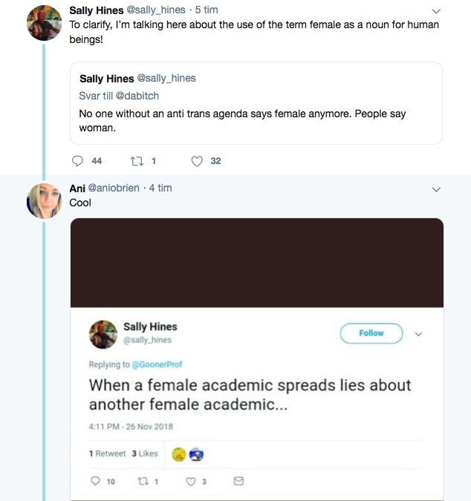Open the yellow liker avatar

179,454
